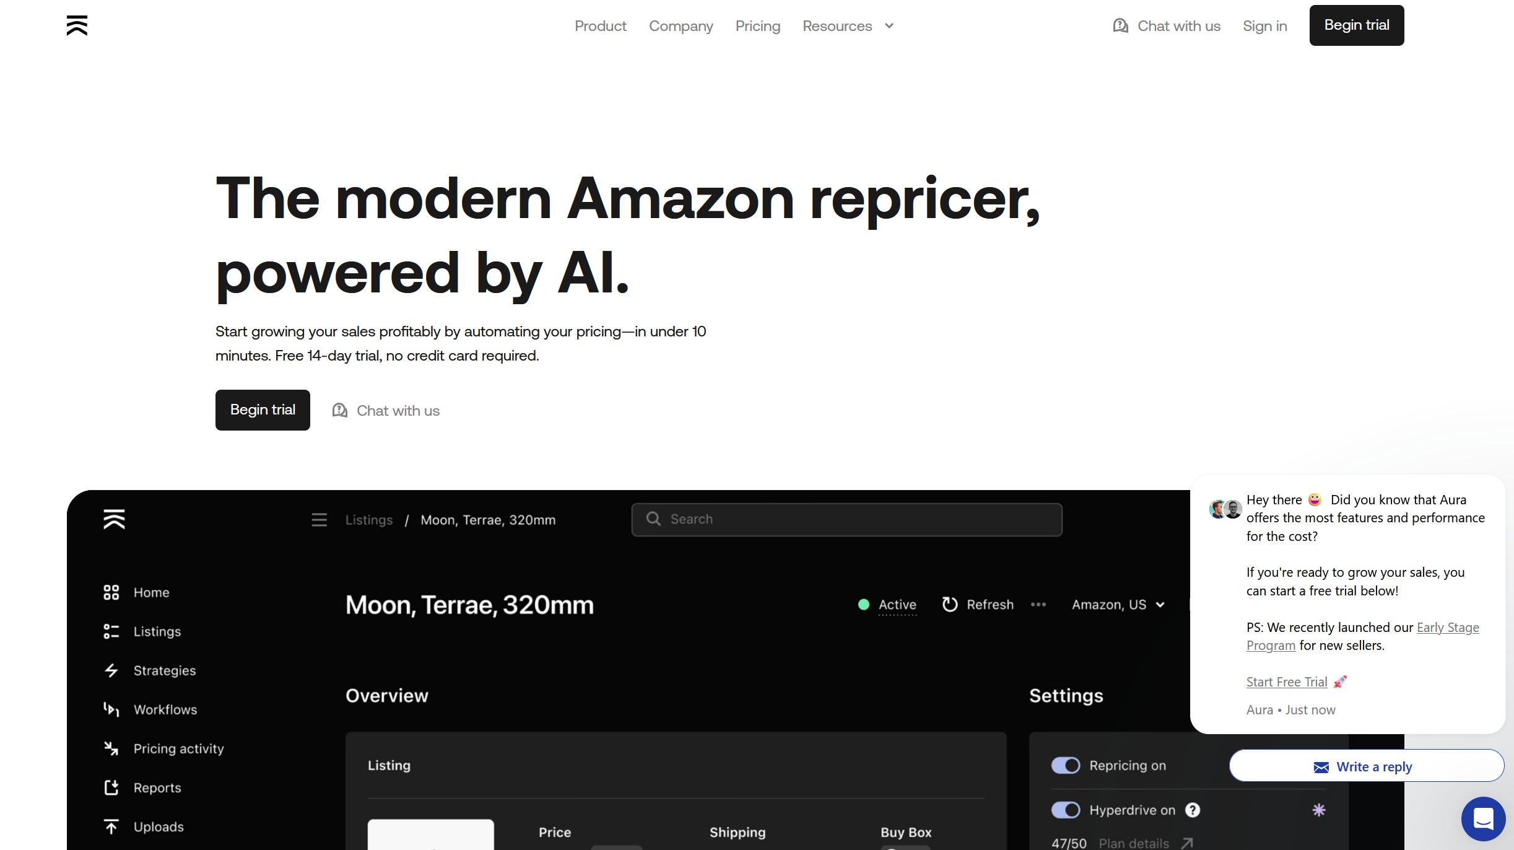Image resolution: width=1514 pixels, height=850 pixels.
Task: Click the Pricing navigation menu item
Action: click(x=757, y=26)
